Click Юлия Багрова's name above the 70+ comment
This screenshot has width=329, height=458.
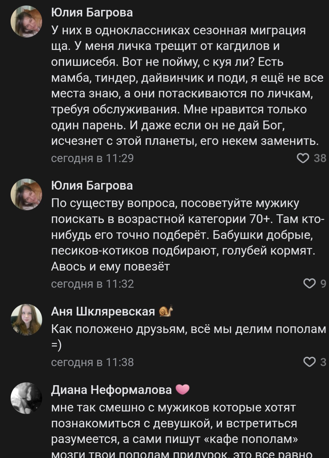tap(92, 186)
